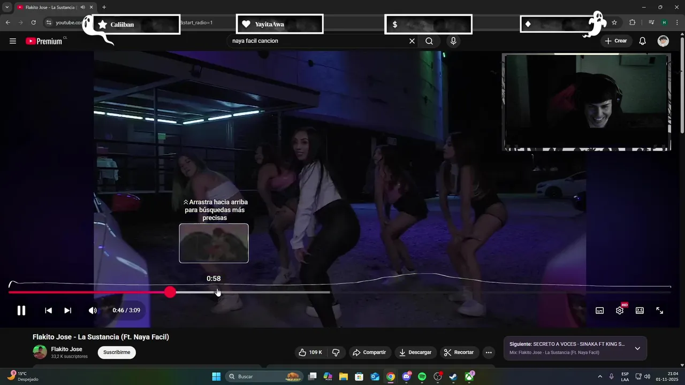Open the Flakito Jose channel name
This screenshot has height=385, width=685.
coord(66,349)
